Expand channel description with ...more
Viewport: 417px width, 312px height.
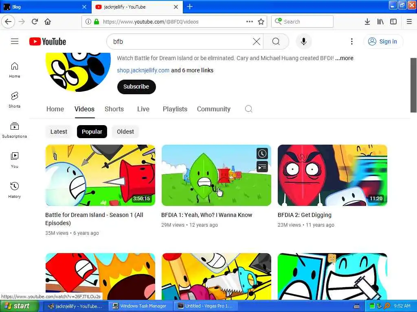344,58
